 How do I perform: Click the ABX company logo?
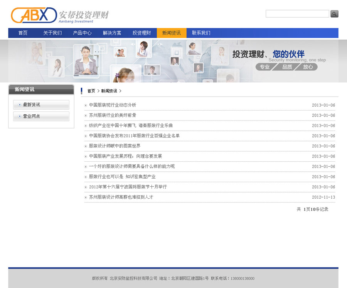[60, 15]
